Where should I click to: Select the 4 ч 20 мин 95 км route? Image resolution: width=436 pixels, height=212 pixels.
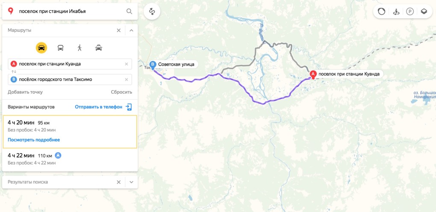point(70,132)
